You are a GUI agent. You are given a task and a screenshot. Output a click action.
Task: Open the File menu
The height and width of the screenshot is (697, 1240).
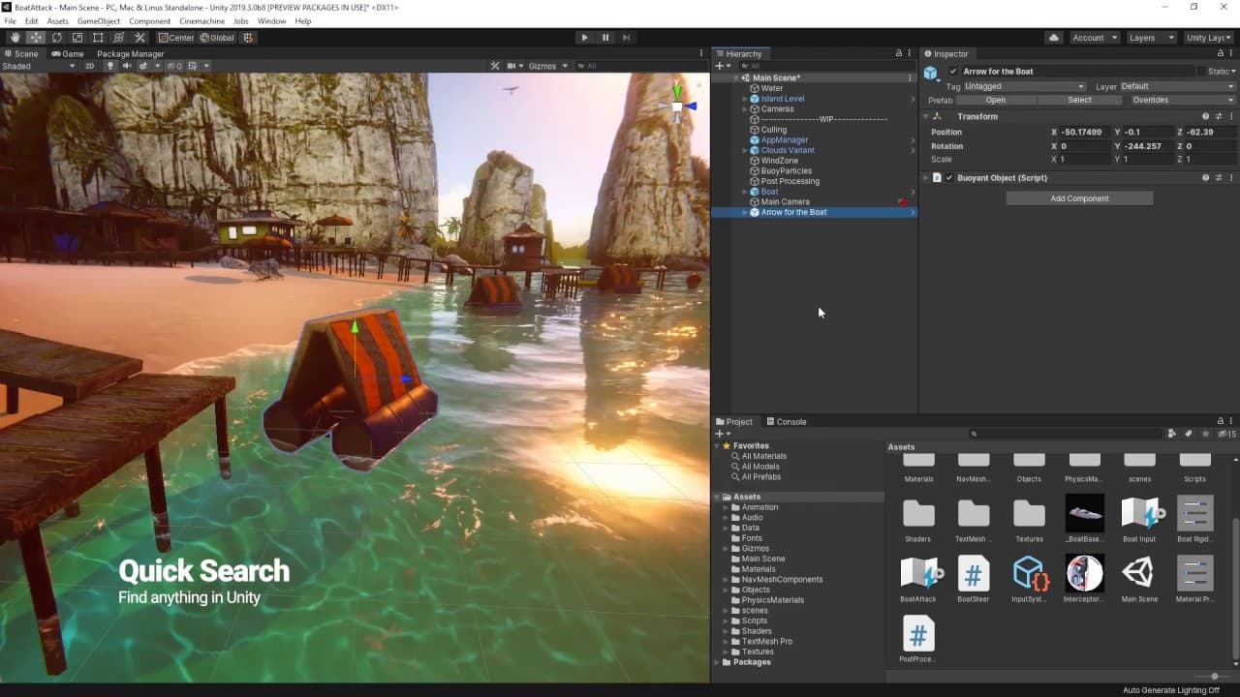(10, 21)
